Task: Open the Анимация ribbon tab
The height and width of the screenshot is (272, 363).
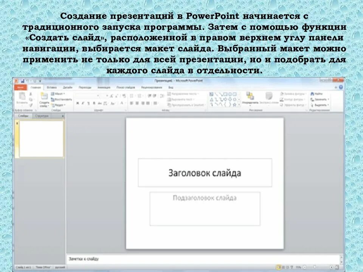Action: pyautogui.click(x=104, y=87)
